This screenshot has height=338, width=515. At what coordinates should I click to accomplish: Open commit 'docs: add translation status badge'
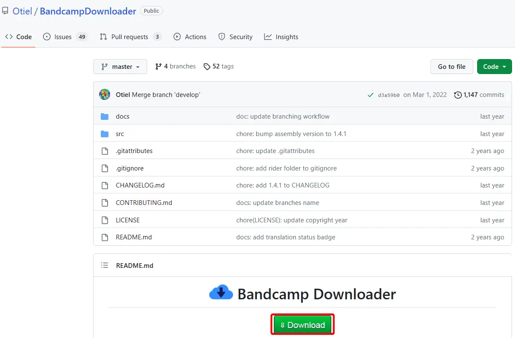(x=286, y=237)
